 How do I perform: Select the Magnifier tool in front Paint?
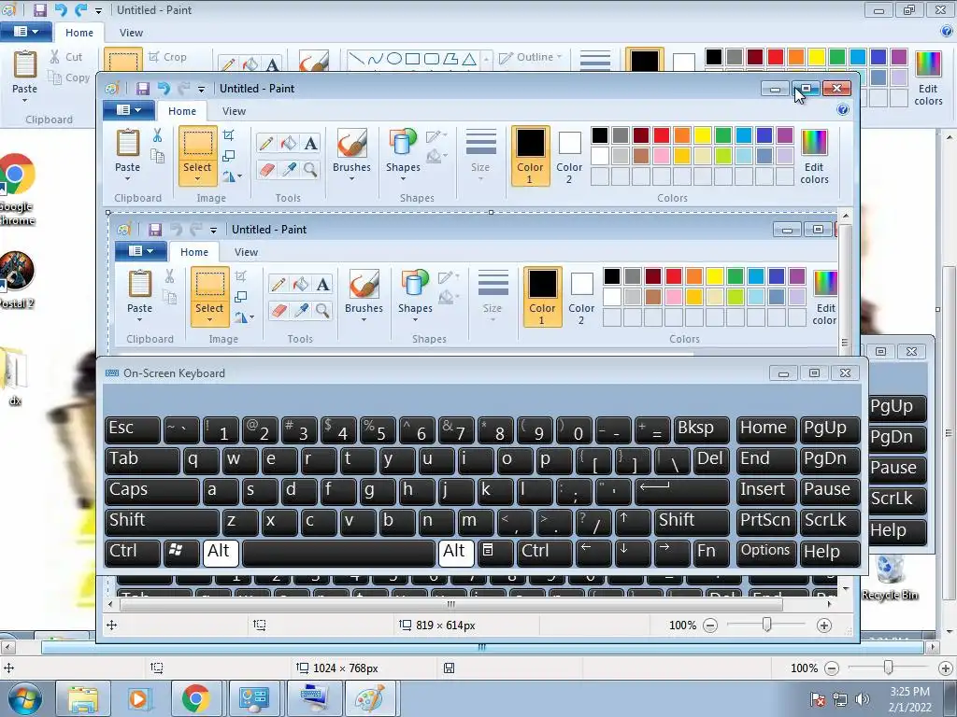[x=310, y=170]
